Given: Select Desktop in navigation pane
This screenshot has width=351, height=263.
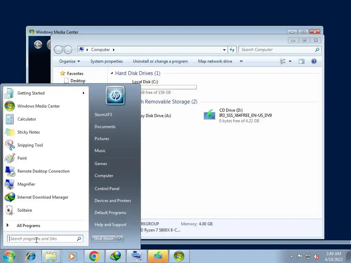Looking at the screenshot, I should coord(78,81).
